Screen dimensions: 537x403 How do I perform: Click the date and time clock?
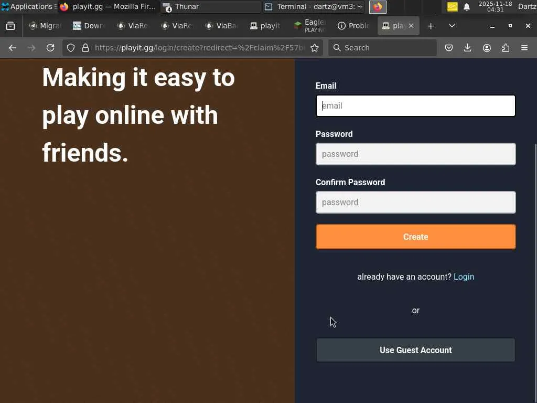(495, 6)
